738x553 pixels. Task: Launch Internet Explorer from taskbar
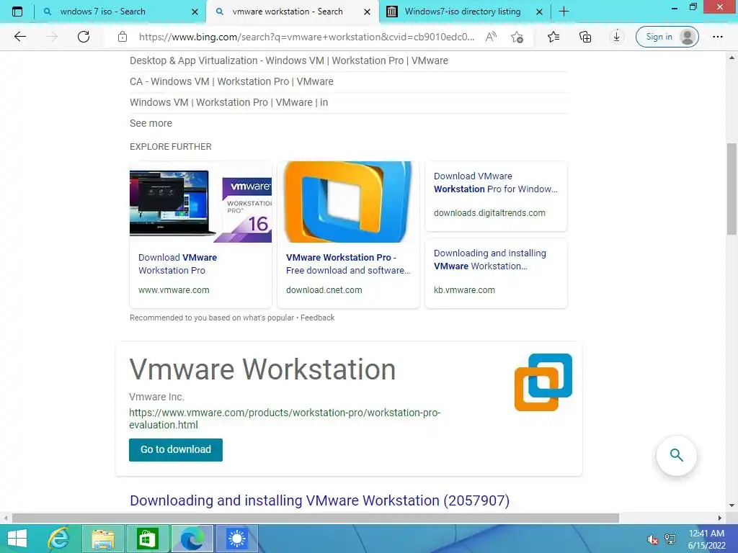click(x=58, y=539)
